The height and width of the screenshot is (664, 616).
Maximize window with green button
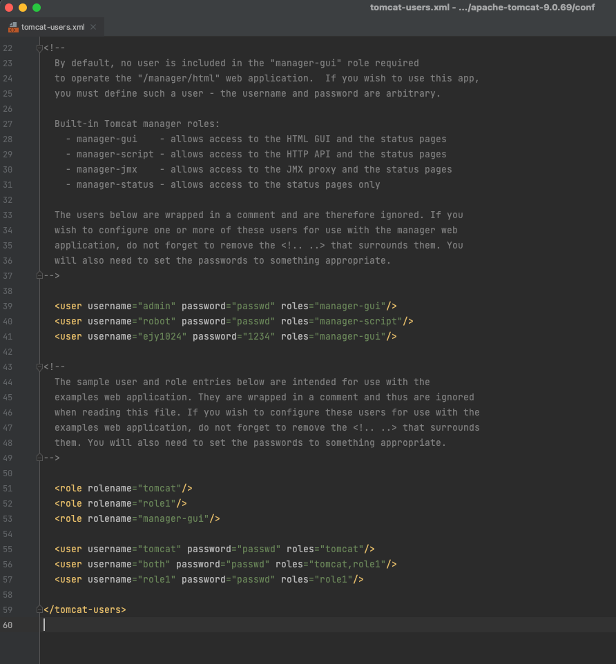pyautogui.click(x=37, y=8)
